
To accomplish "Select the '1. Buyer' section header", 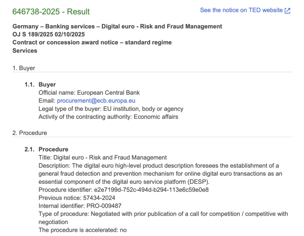I will click(24, 68).
